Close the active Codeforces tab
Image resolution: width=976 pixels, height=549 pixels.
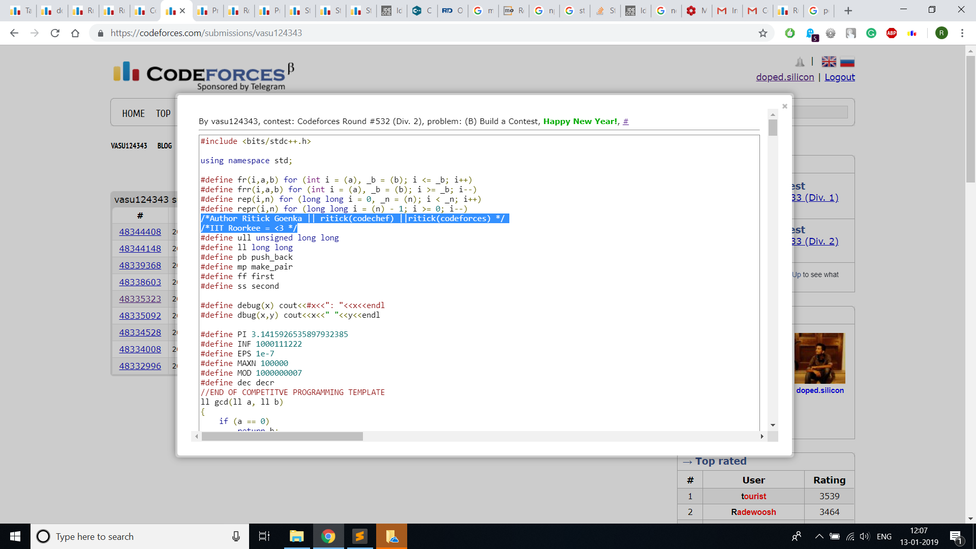coord(182,11)
